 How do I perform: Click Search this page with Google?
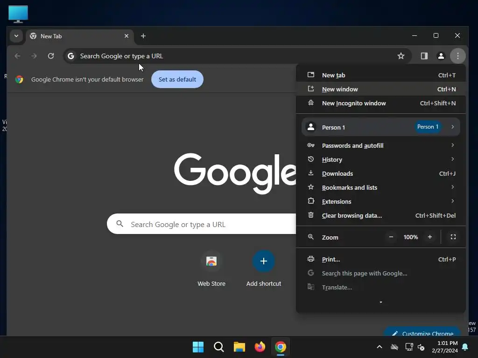click(381, 273)
